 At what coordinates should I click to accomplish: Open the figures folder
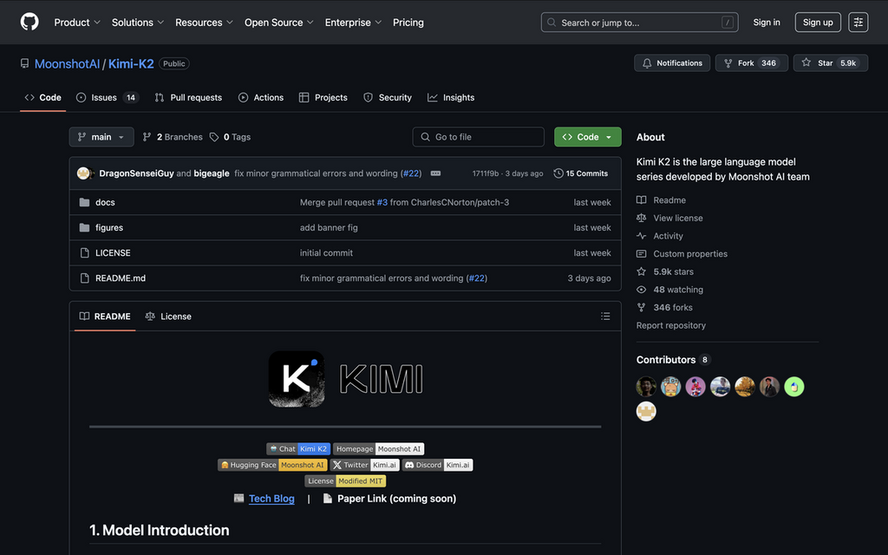(x=109, y=228)
